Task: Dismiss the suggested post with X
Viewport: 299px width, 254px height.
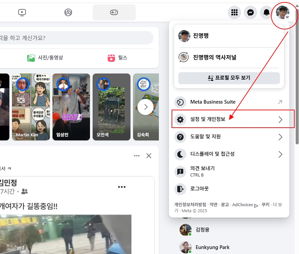Action: coord(149,156)
